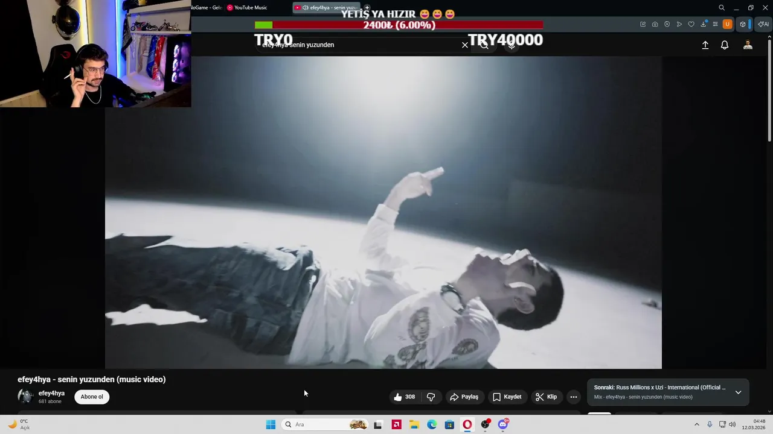
Task: Open browser tab search magnifier
Action: (x=722, y=8)
